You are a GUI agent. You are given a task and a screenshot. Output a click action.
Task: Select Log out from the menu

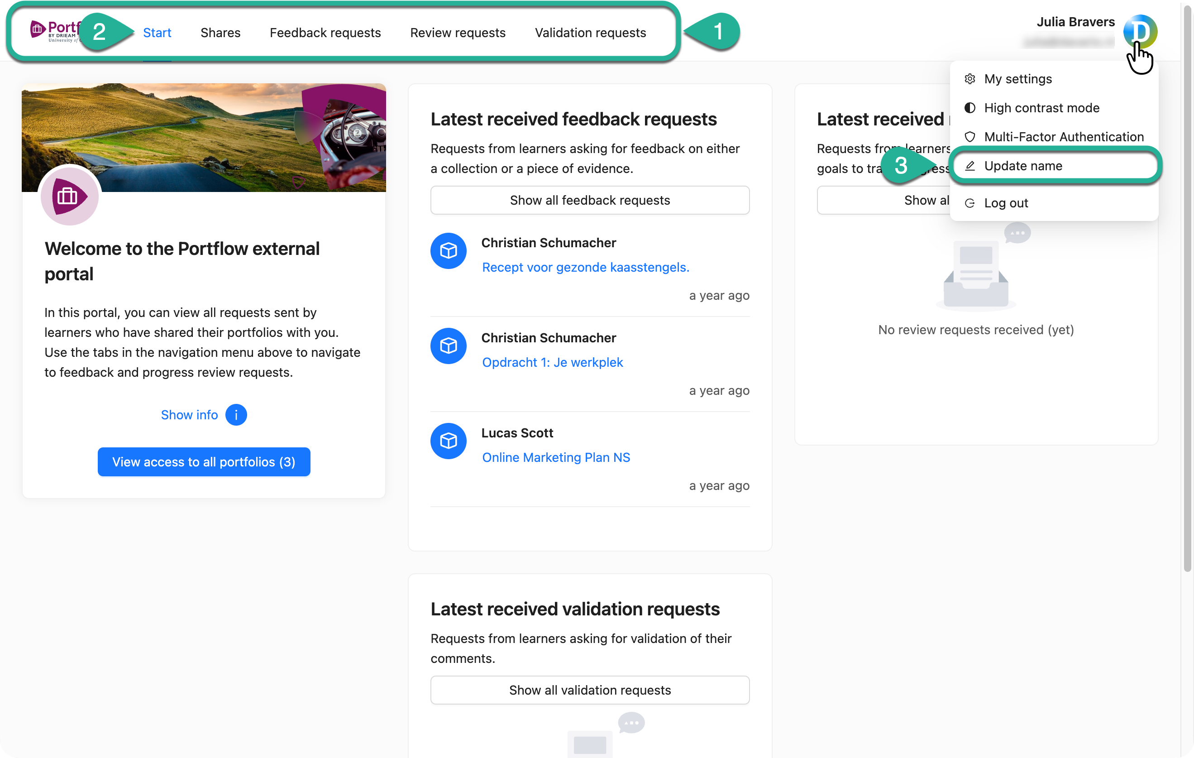(x=1054, y=203)
